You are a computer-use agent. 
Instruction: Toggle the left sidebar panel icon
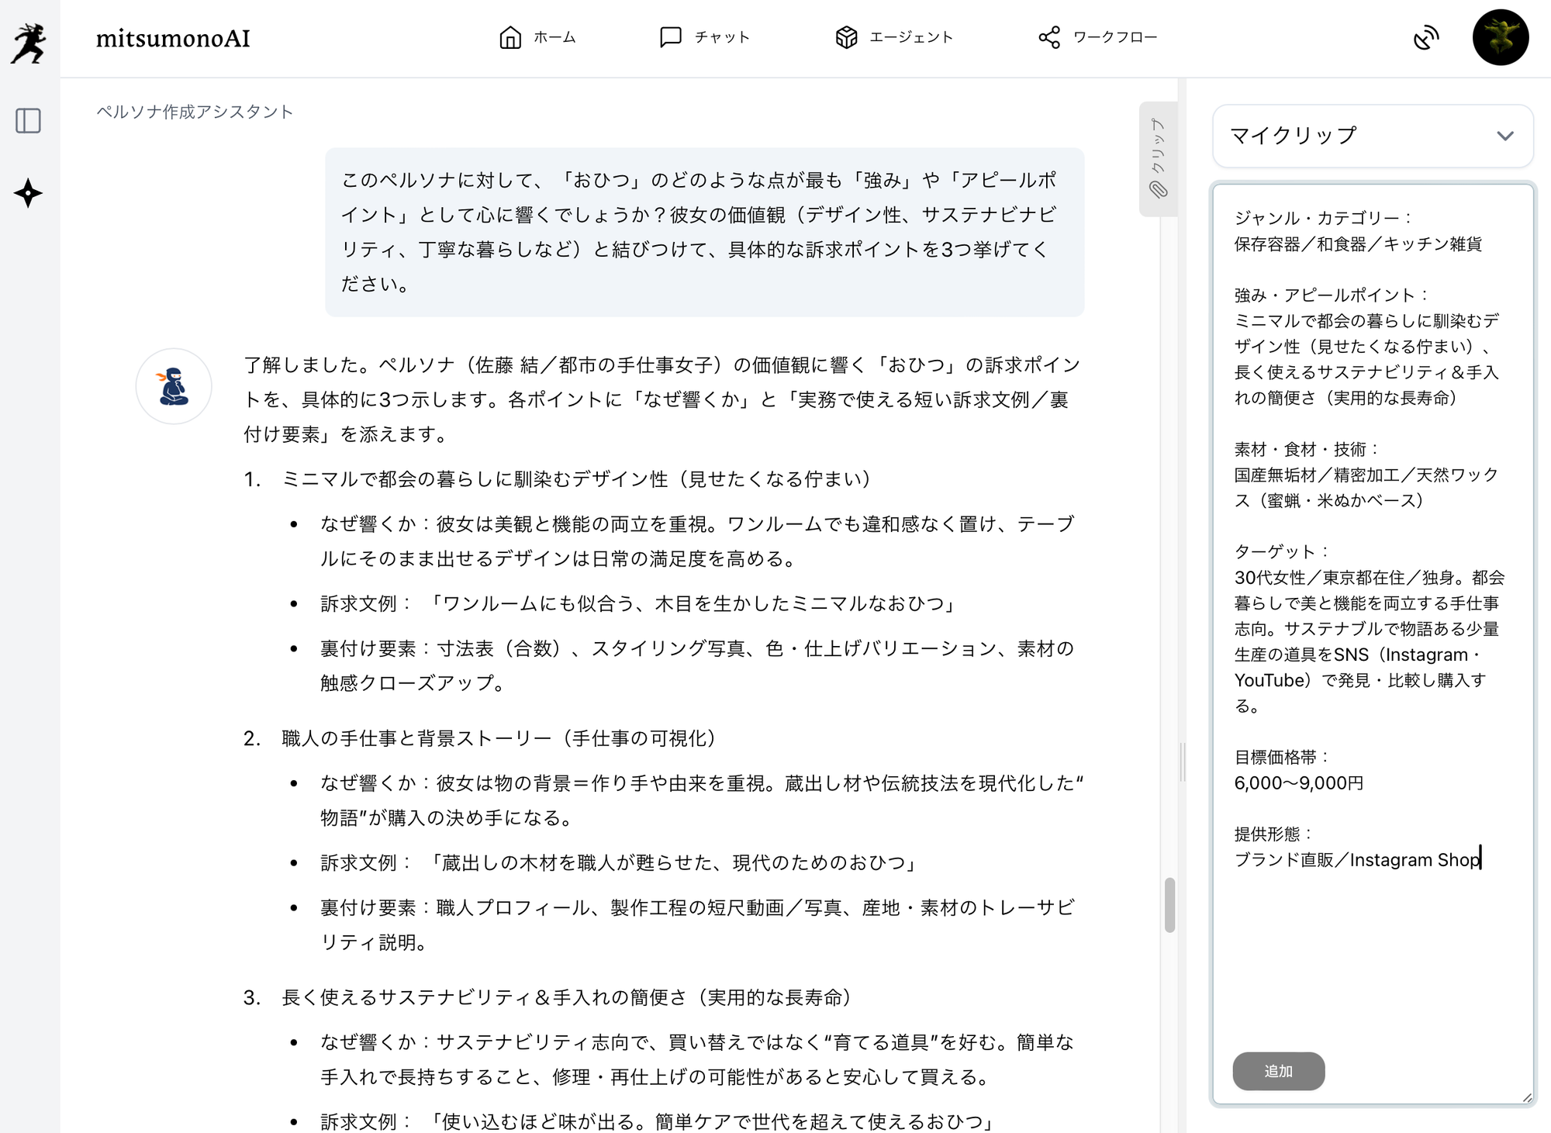tap(29, 121)
